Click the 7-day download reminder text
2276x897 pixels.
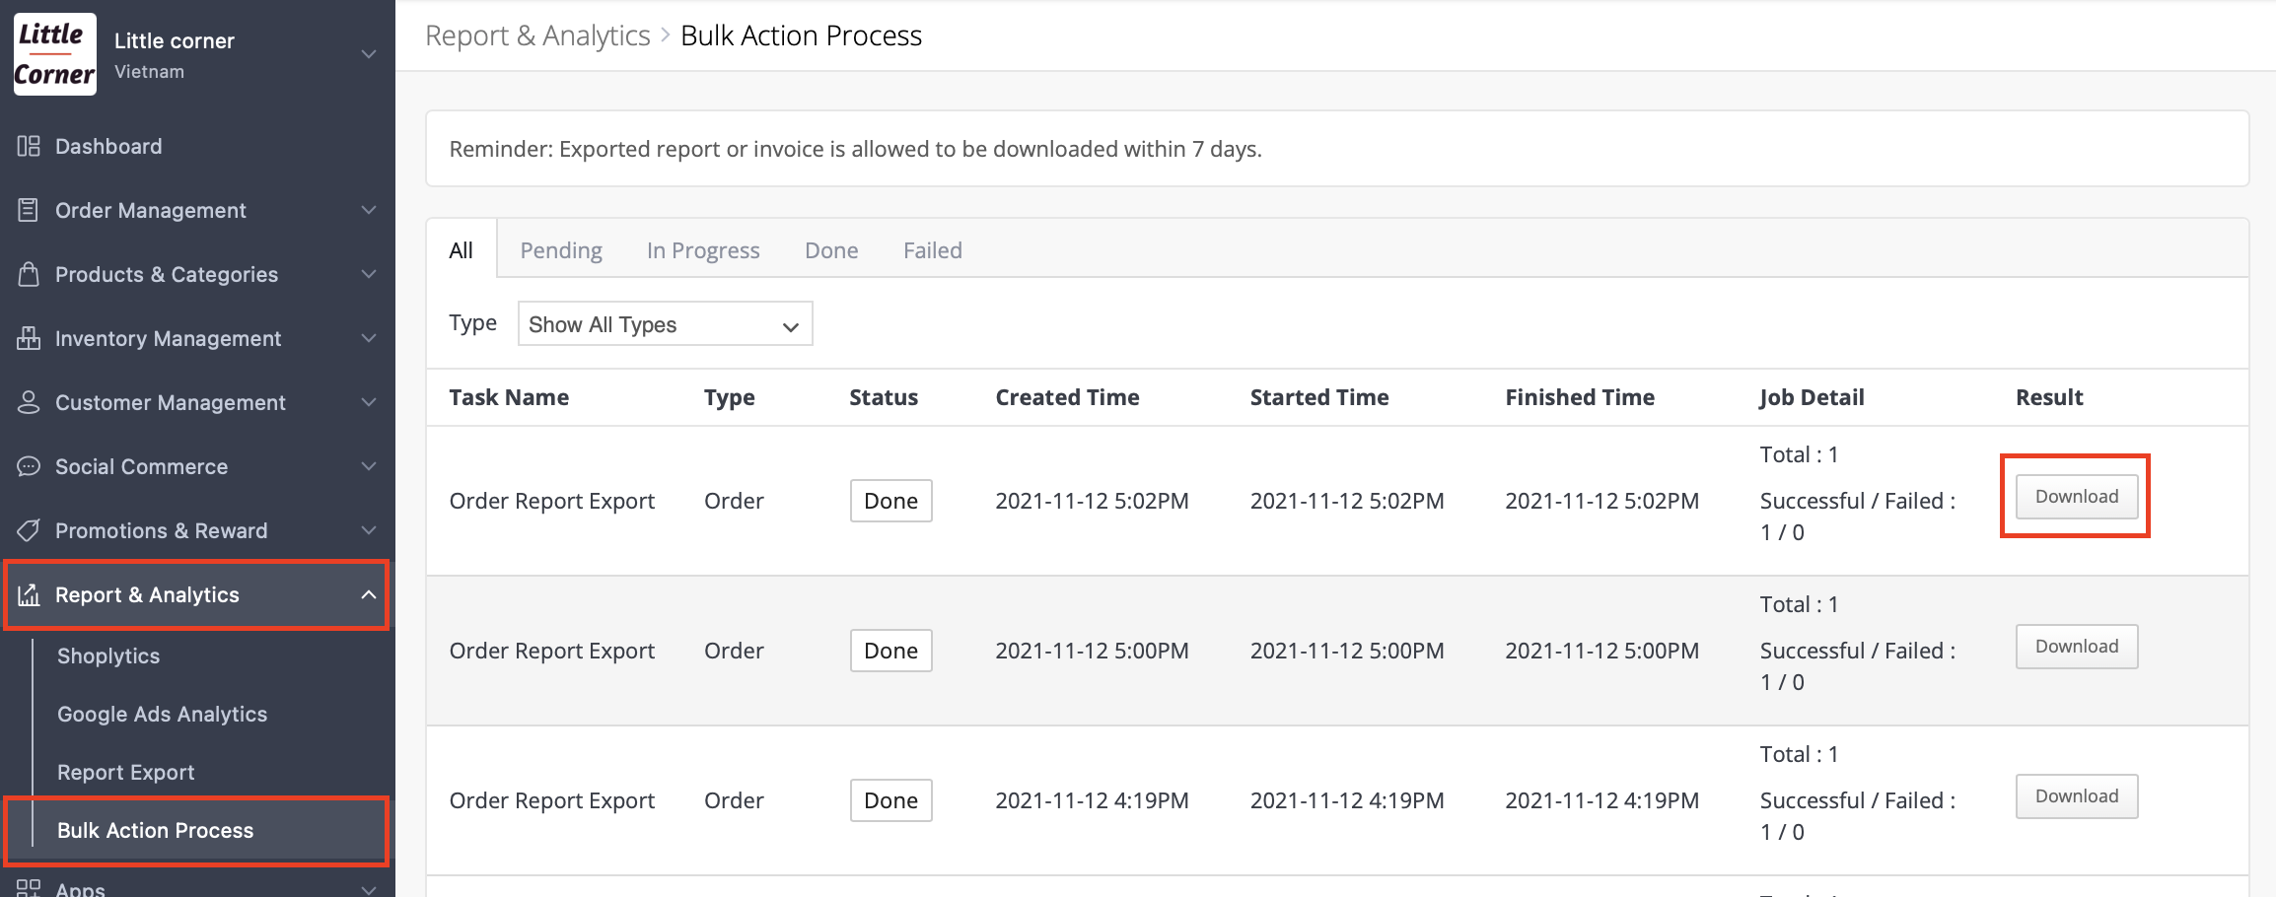coord(855,149)
